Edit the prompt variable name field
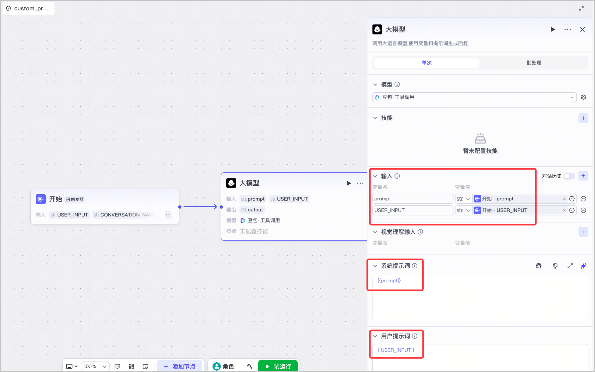Viewport: 595px width, 372px height. [x=413, y=199]
